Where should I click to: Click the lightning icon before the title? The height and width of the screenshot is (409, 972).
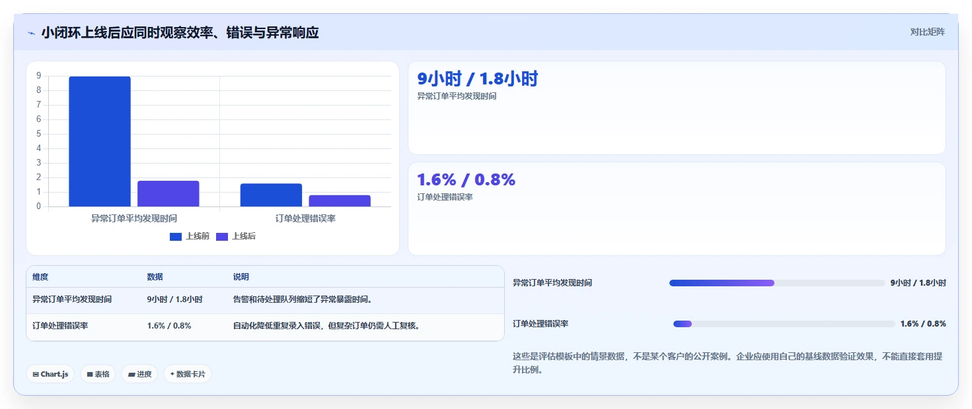pos(31,33)
